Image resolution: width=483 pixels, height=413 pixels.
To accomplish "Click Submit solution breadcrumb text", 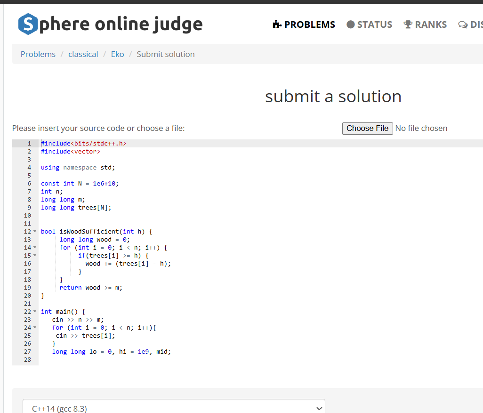I will click(x=166, y=54).
